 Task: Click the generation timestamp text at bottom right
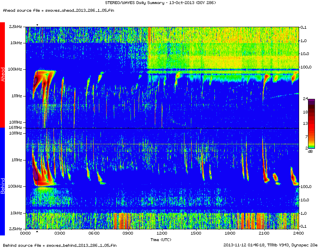point(271,245)
